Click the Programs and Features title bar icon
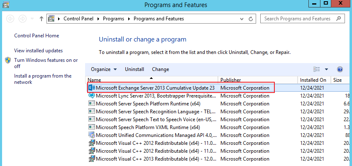The width and height of the screenshot is (352, 166). [6, 5]
